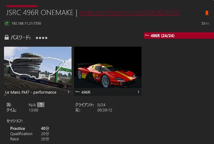Click the time value 13:00

(33, 110)
